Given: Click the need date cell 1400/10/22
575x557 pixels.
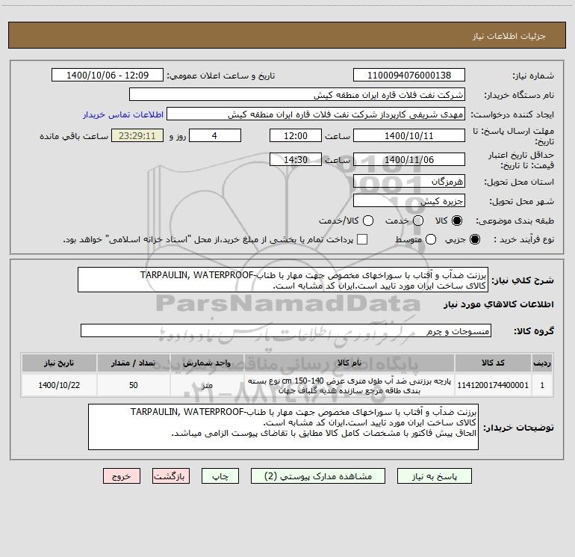Looking at the screenshot, I should [x=59, y=385].
